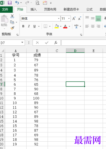Click score cell 87 in row 17
Viewport: 106px width, 149px height.
click(x=37, y=130)
